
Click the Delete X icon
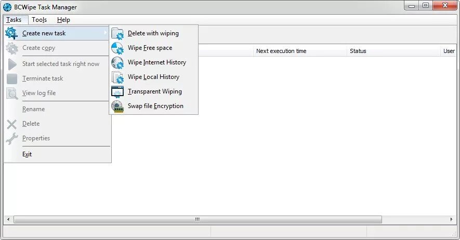pyautogui.click(x=12, y=124)
